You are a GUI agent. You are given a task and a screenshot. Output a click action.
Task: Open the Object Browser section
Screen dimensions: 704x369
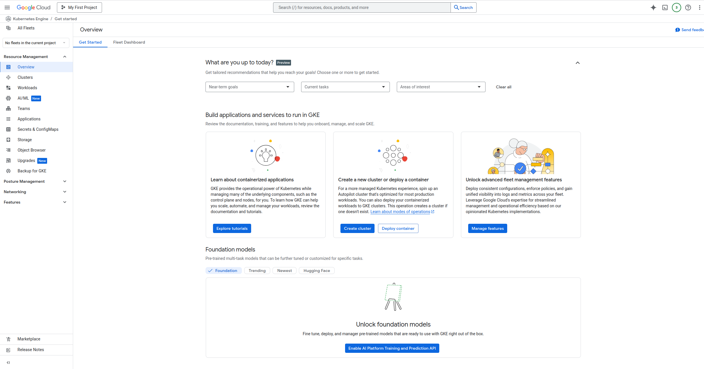[x=32, y=150]
